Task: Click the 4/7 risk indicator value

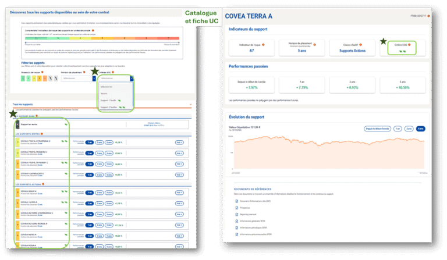Action: (x=251, y=51)
